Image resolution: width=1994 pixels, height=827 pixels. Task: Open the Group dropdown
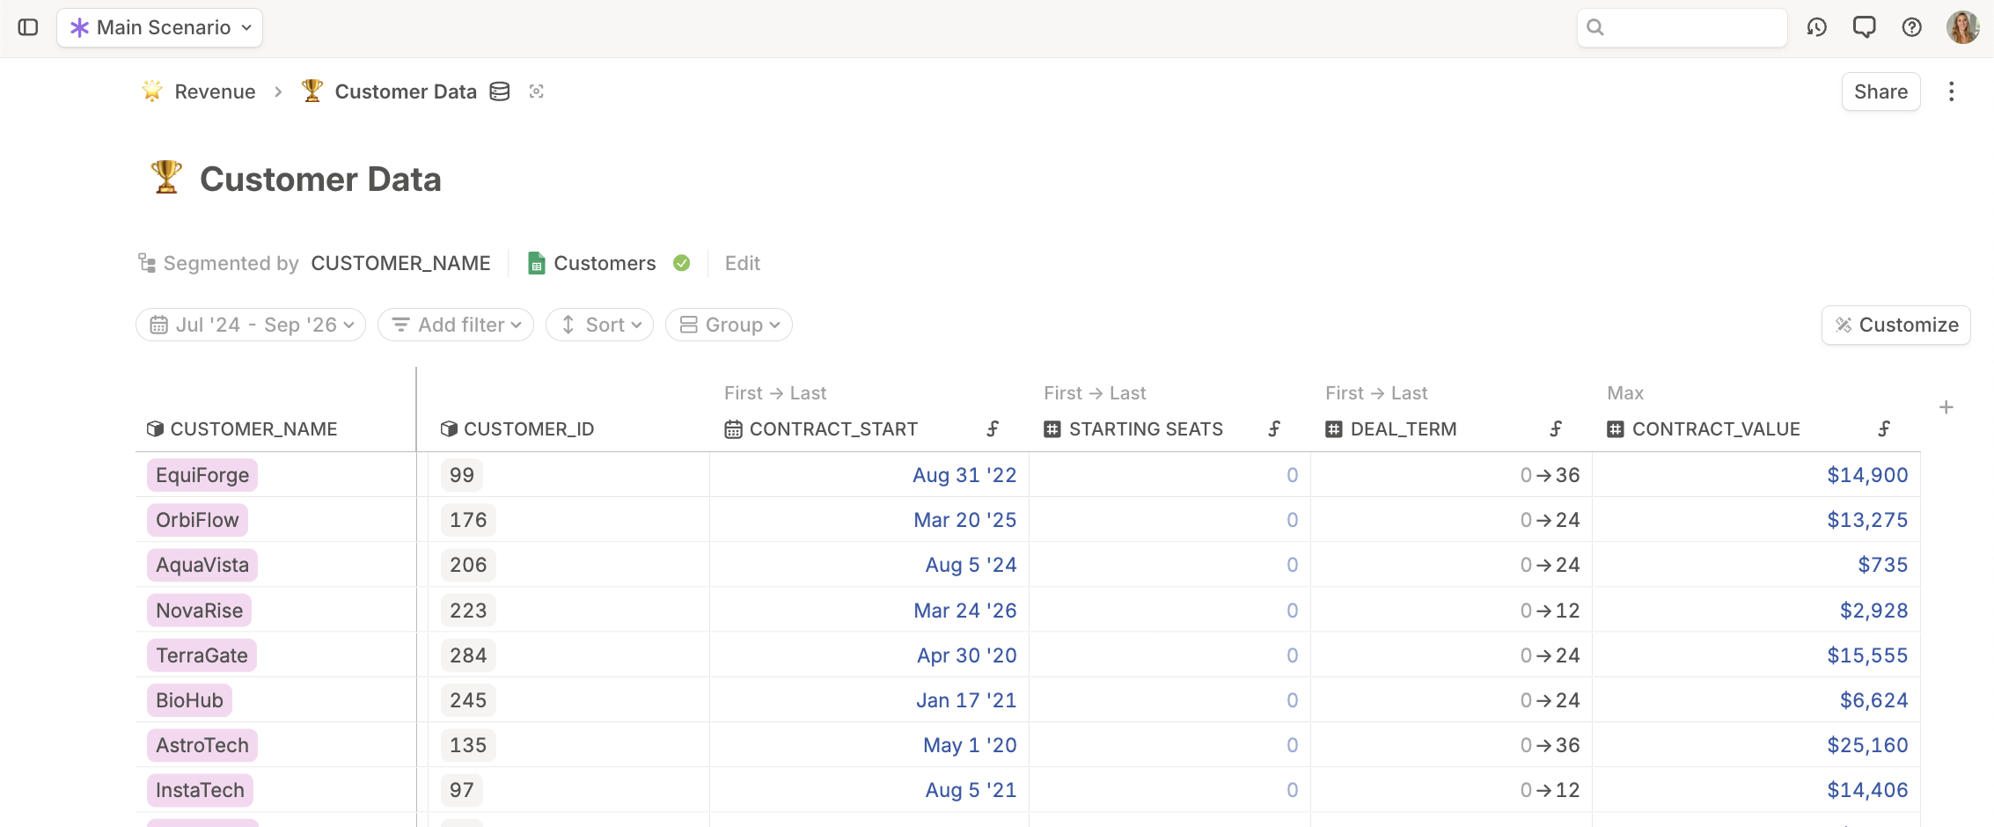(729, 325)
